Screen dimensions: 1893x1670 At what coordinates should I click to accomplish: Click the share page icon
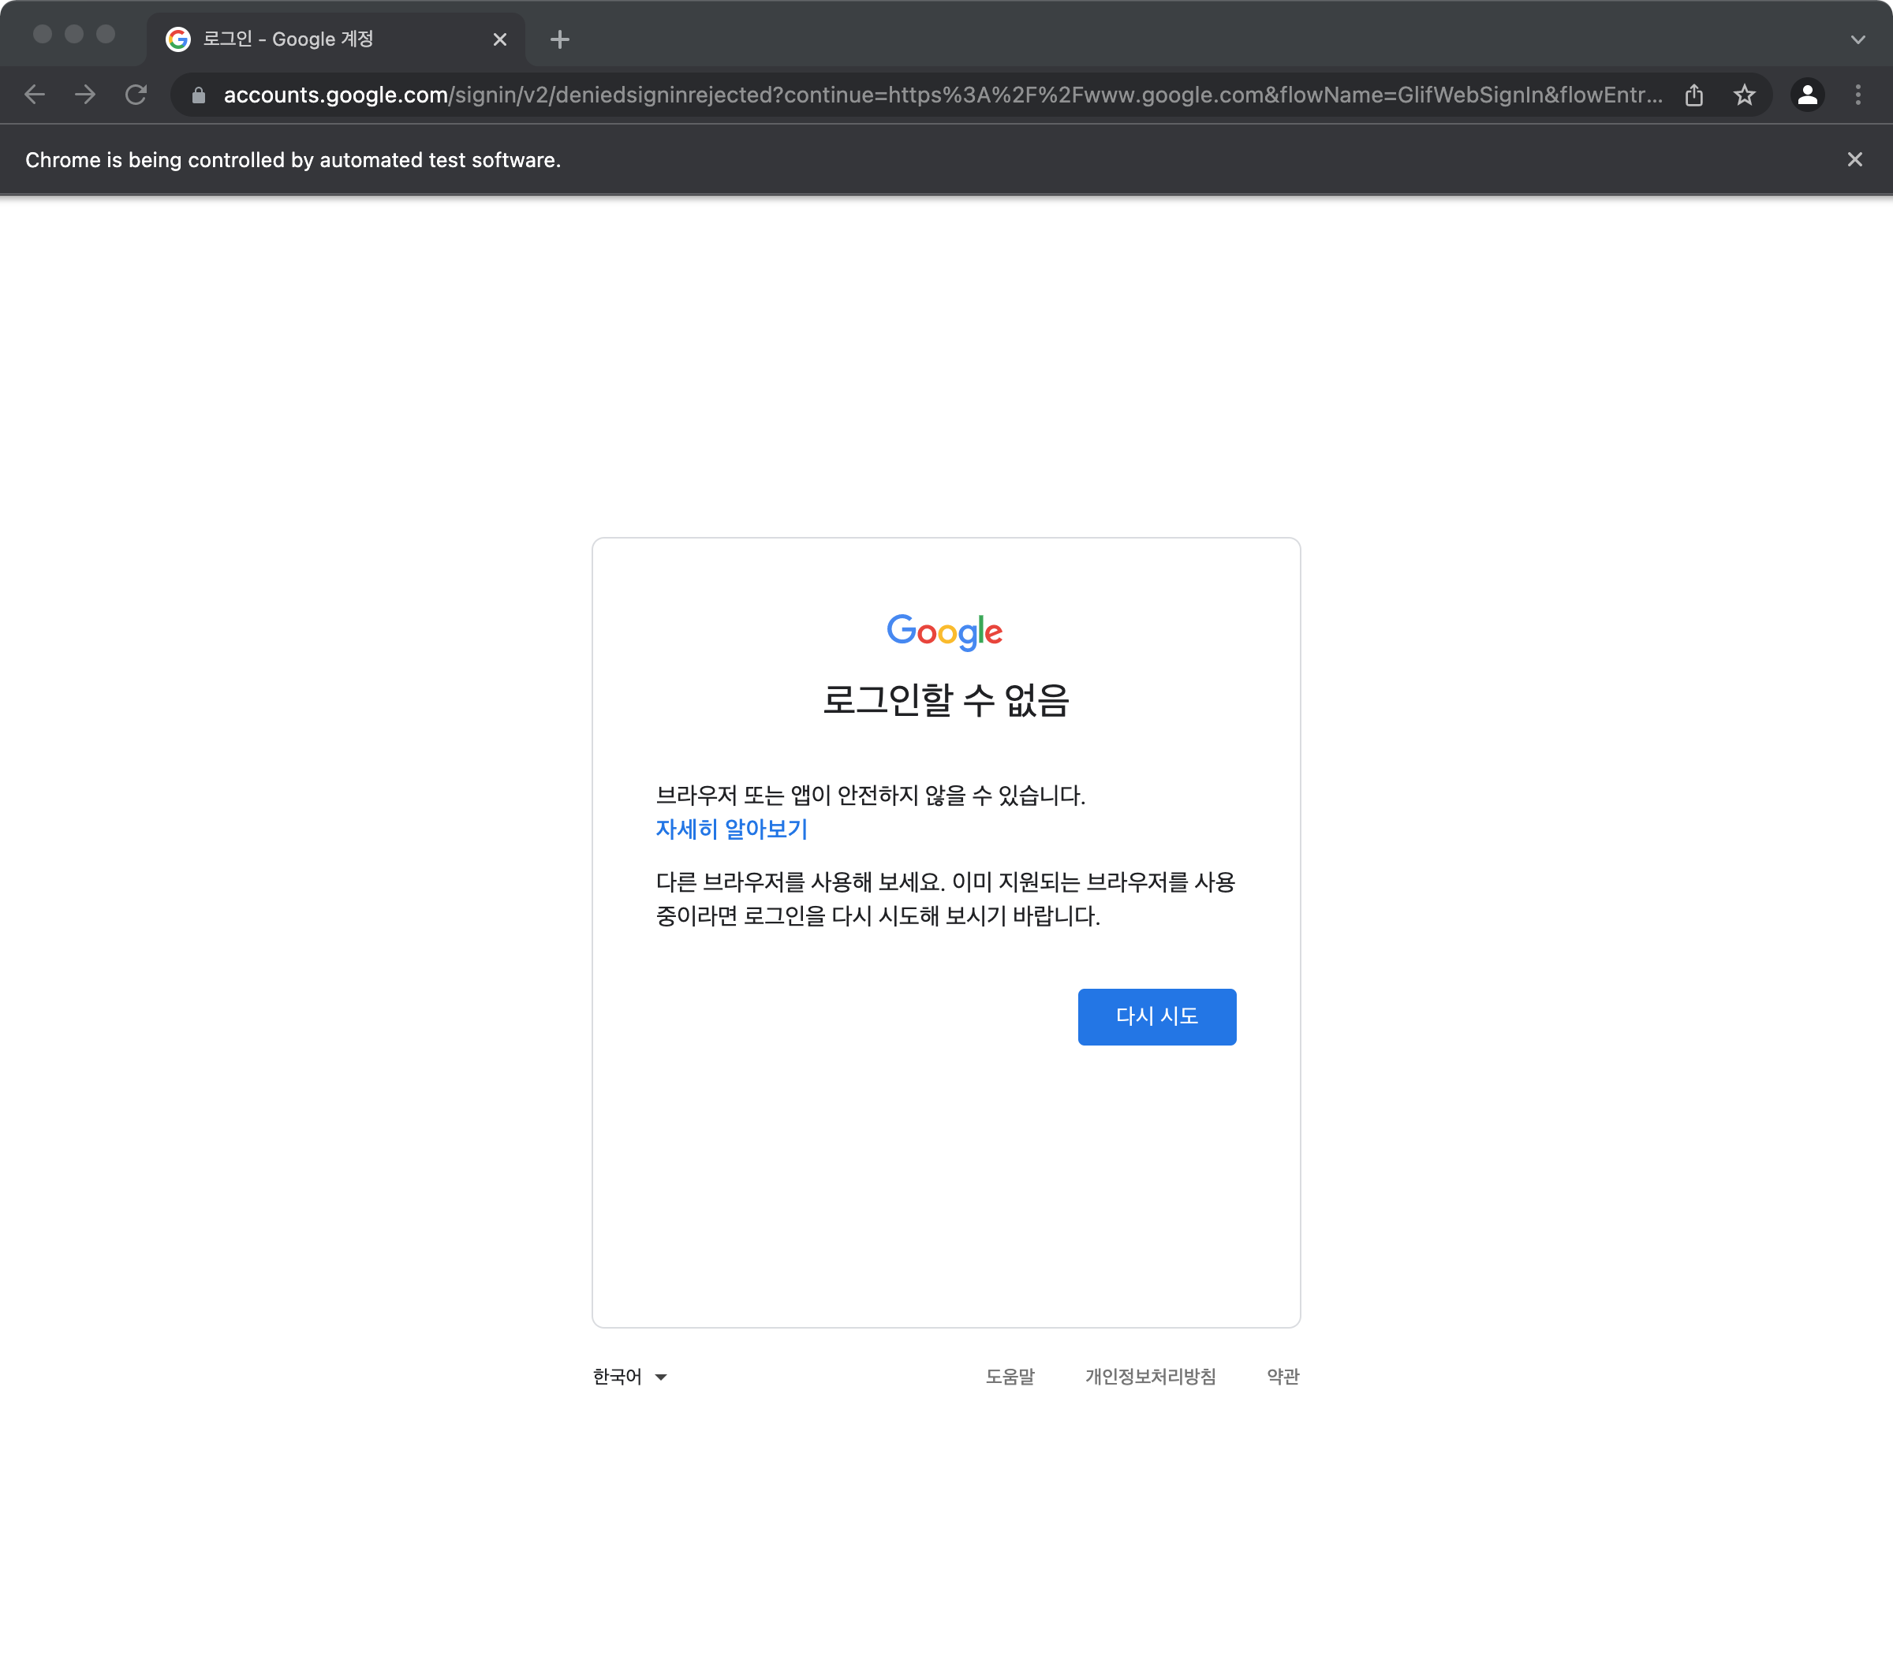(1694, 95)
